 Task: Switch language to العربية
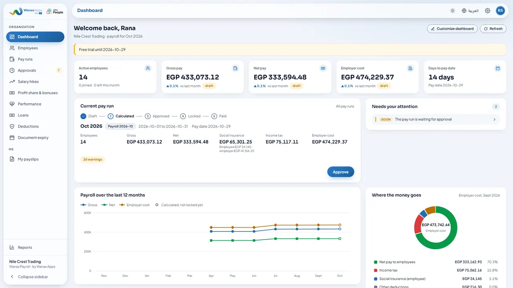[473, 11]
